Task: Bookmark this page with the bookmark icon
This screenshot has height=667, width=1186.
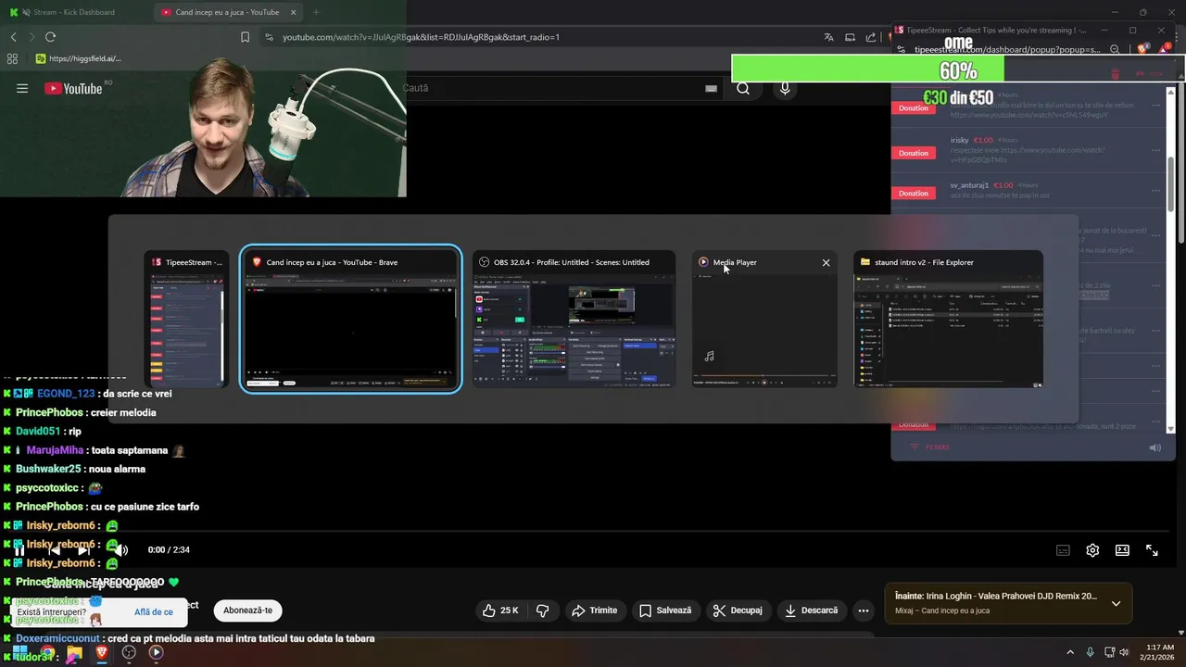Action: pyautogui.click(x=245, y=37)
